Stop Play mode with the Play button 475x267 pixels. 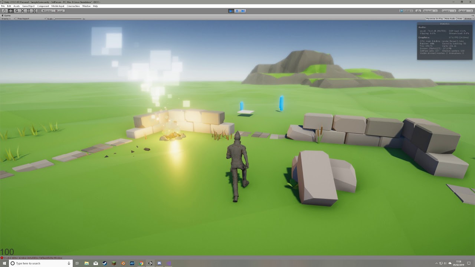pyautogui.click(x=231, y=11)
